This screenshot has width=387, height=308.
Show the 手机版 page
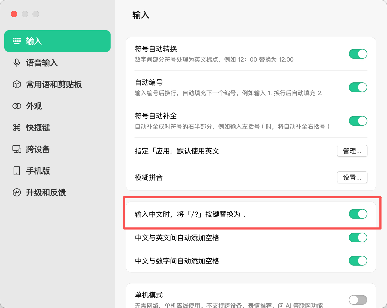[57, 171]
